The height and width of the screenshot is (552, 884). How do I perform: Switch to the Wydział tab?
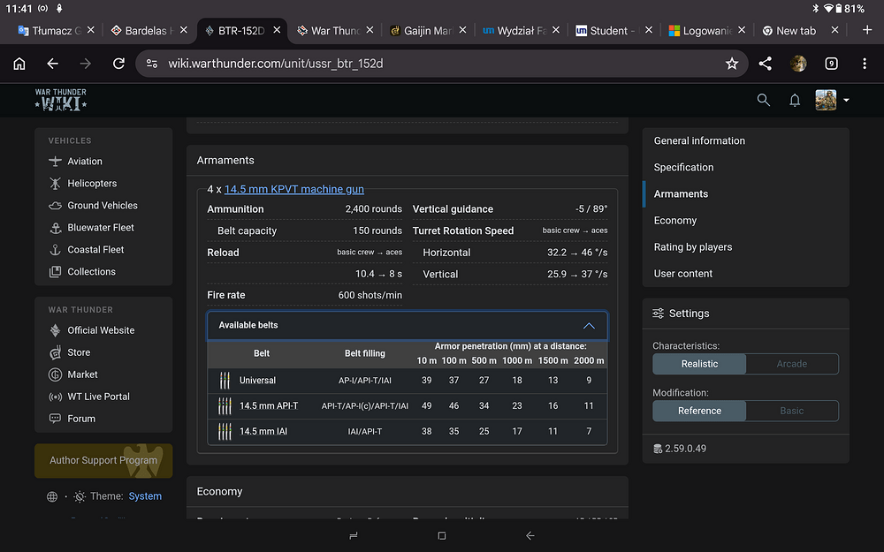coord(514,30)
